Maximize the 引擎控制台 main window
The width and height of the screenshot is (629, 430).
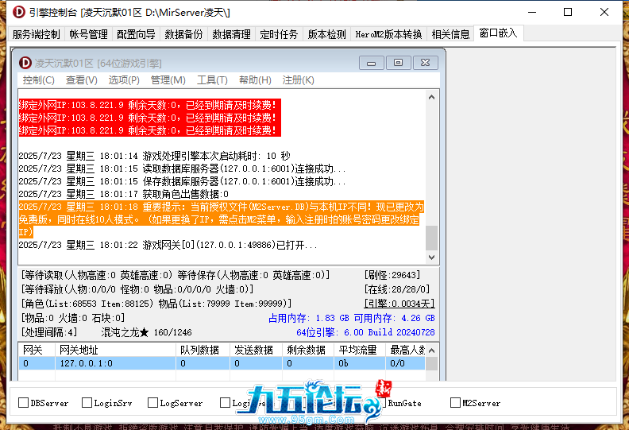[x=568, y=12]
